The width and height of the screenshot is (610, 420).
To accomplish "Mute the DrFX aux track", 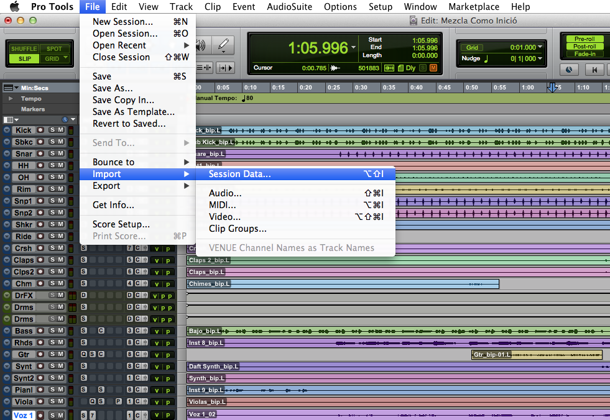I will click(x=61, y=295).
